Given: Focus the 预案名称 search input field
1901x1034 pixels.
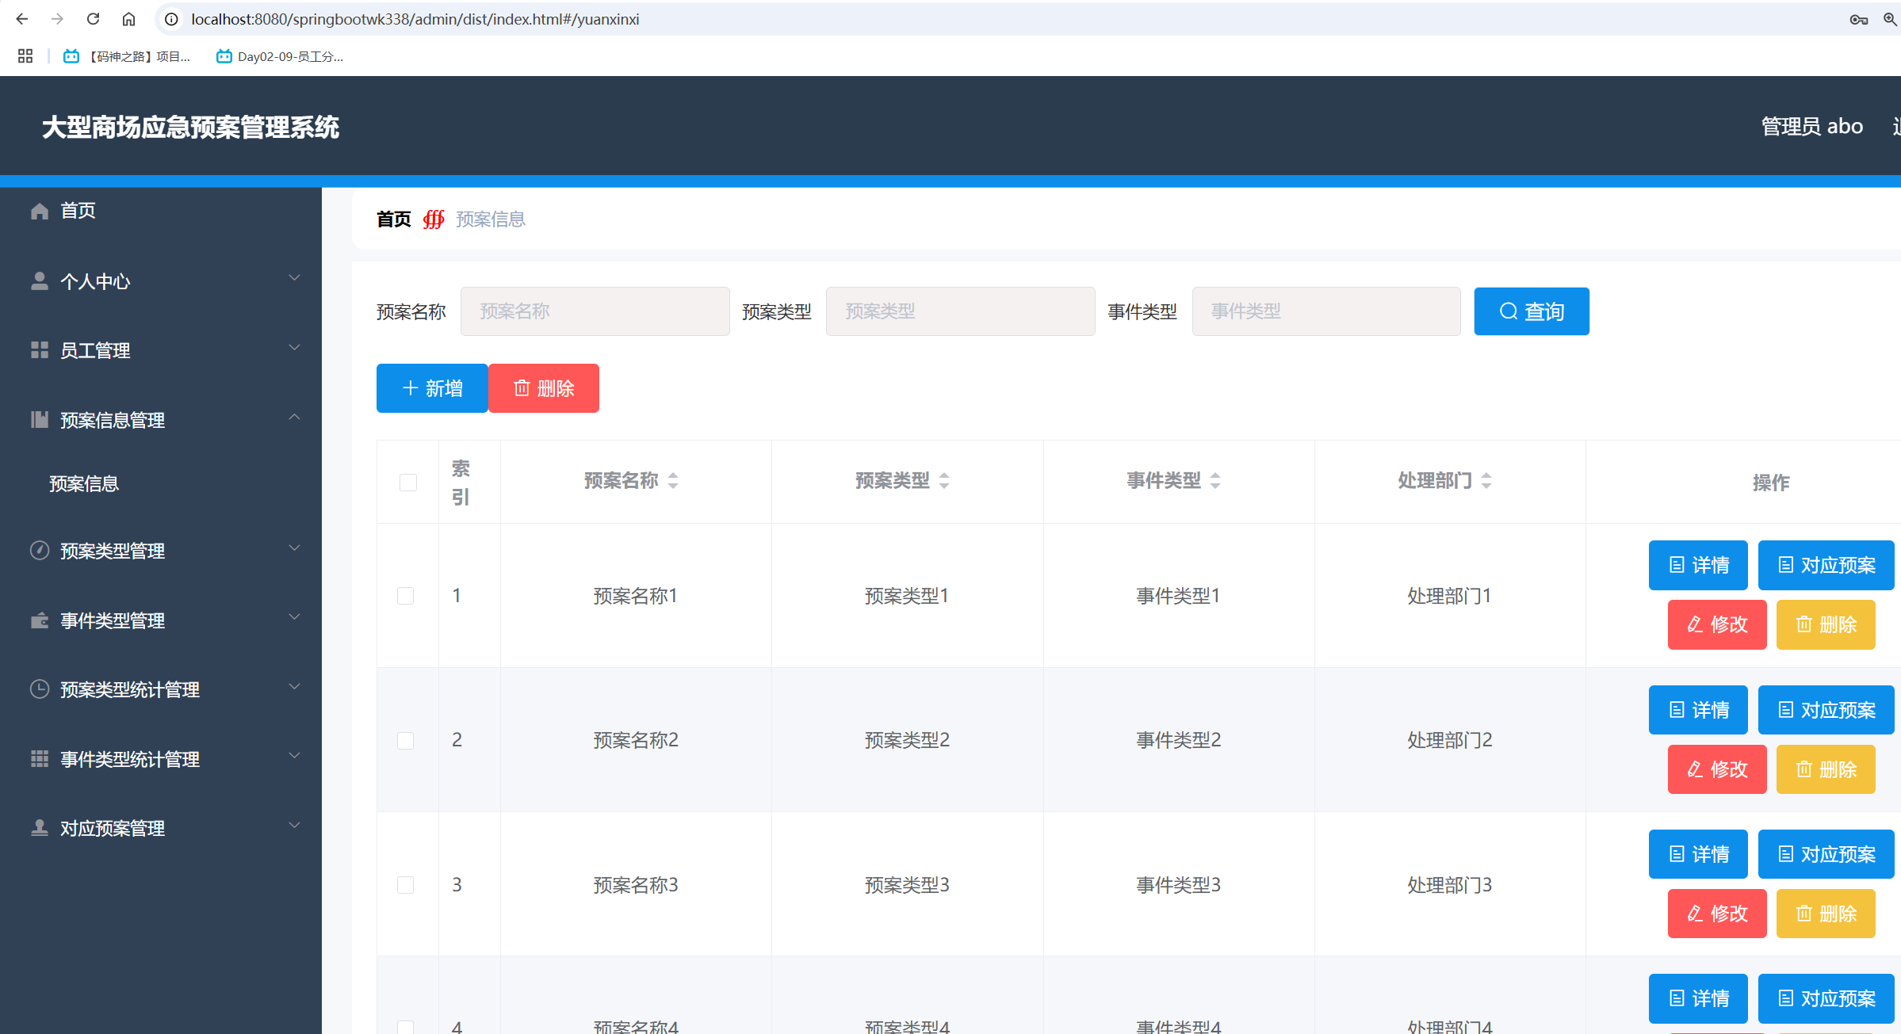Looking at the screenshot, I should tap(595, 311).
